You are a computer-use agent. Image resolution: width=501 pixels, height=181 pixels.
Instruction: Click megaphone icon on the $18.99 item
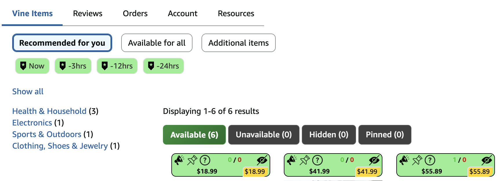coord(179,160)
